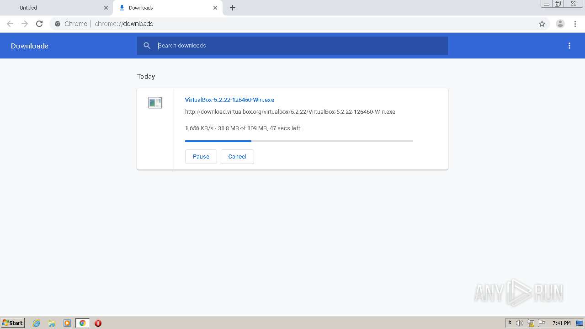Select the Downloads tab
Viewport: 585px width, 329px height.
167,8
